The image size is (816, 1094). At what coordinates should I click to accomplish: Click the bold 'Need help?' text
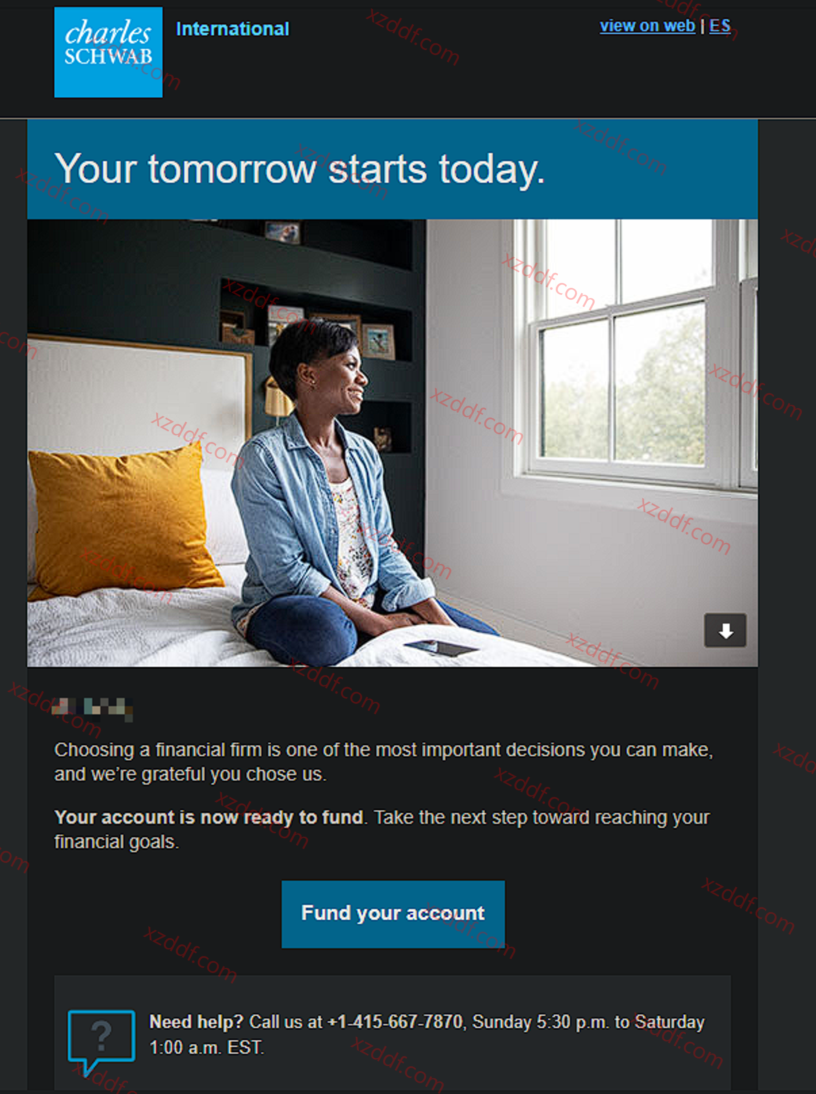[x=196, y=1021]
